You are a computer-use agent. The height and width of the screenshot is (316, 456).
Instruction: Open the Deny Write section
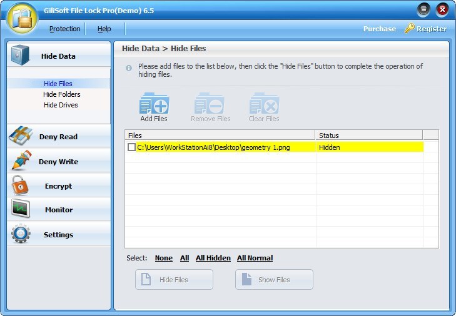tap(58, 160)
